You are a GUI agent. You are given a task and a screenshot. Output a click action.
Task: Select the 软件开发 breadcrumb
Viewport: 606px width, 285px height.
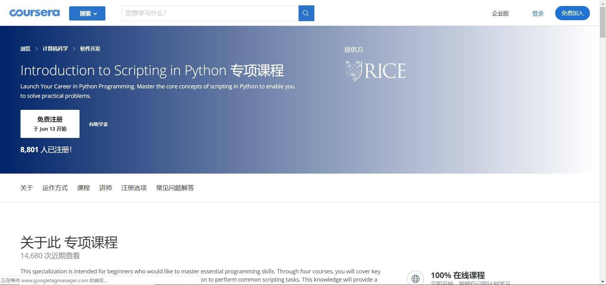(x=90, y=48)
